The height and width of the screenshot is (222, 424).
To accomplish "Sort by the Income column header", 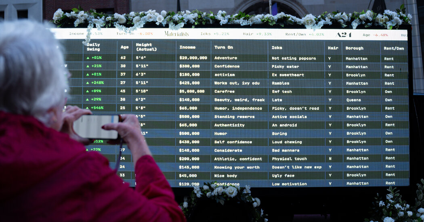I will click(x=187, y=47).
